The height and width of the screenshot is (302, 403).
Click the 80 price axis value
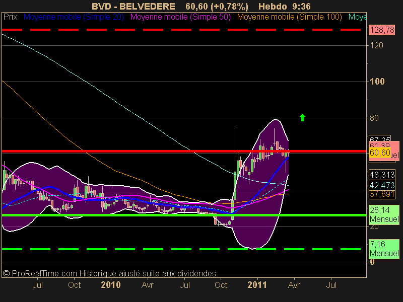click(374, 118)
